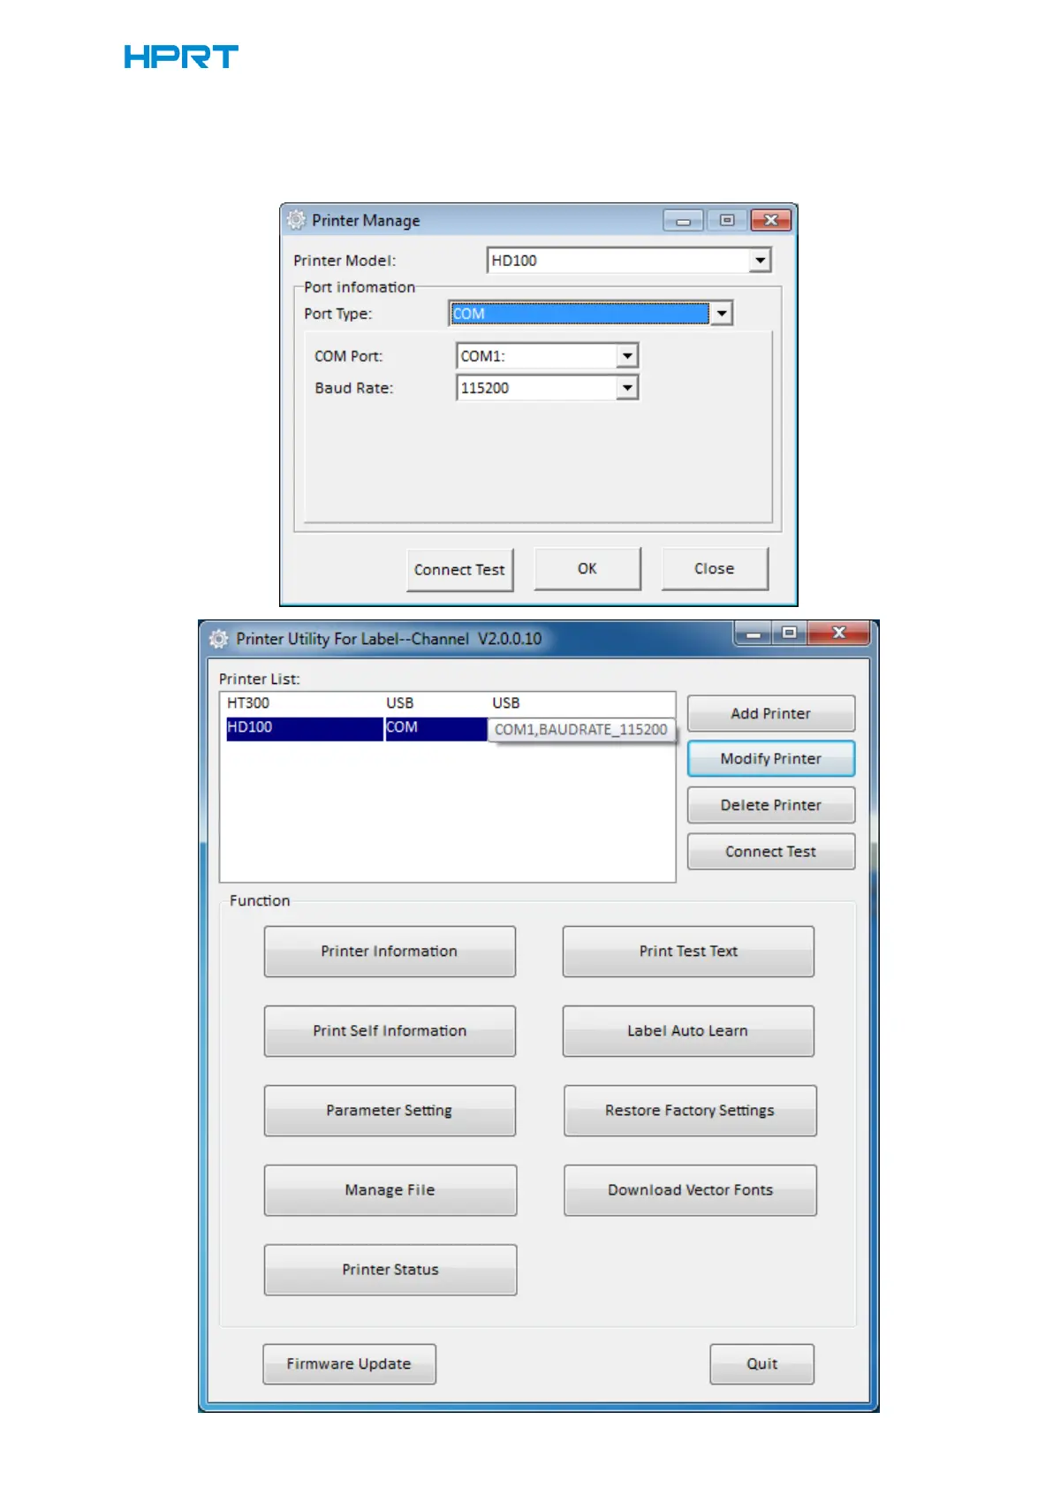Click the gear icon in Printer Manage title bar
The height and width of the screenshot is (1488, 1053).
296,219
